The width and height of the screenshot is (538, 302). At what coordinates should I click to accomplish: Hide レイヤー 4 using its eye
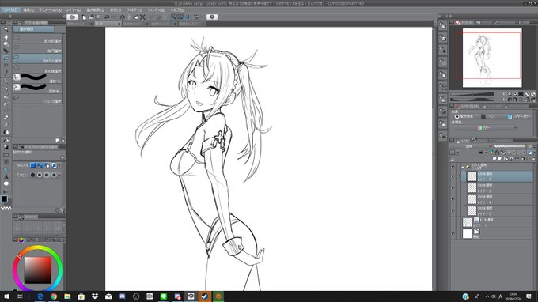click(x=453, y=199)
